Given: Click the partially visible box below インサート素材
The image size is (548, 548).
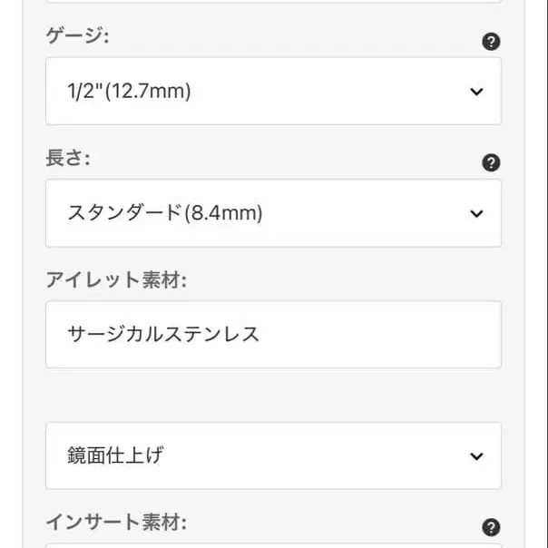Looking at the screenshot, I should tap(273, 545).
